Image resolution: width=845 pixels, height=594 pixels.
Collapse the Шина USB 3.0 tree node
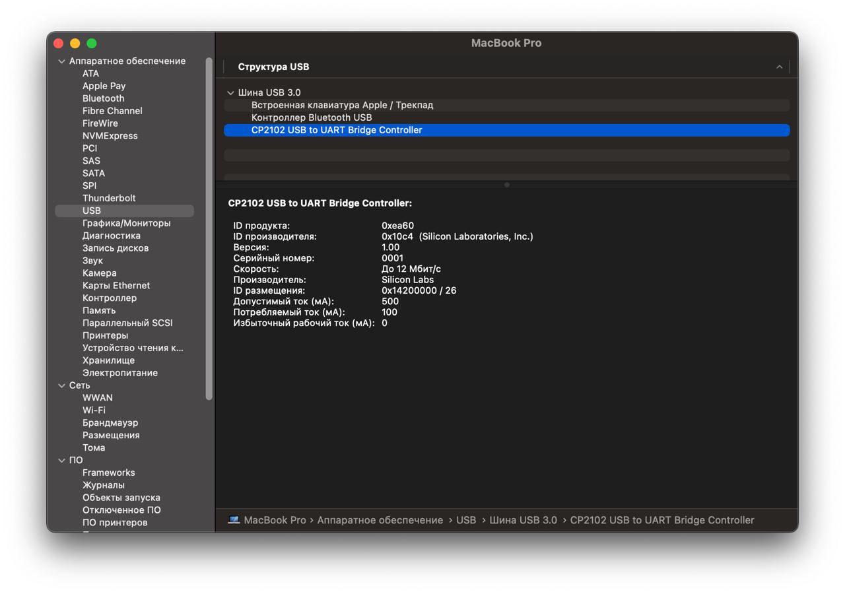click(230, 93)
